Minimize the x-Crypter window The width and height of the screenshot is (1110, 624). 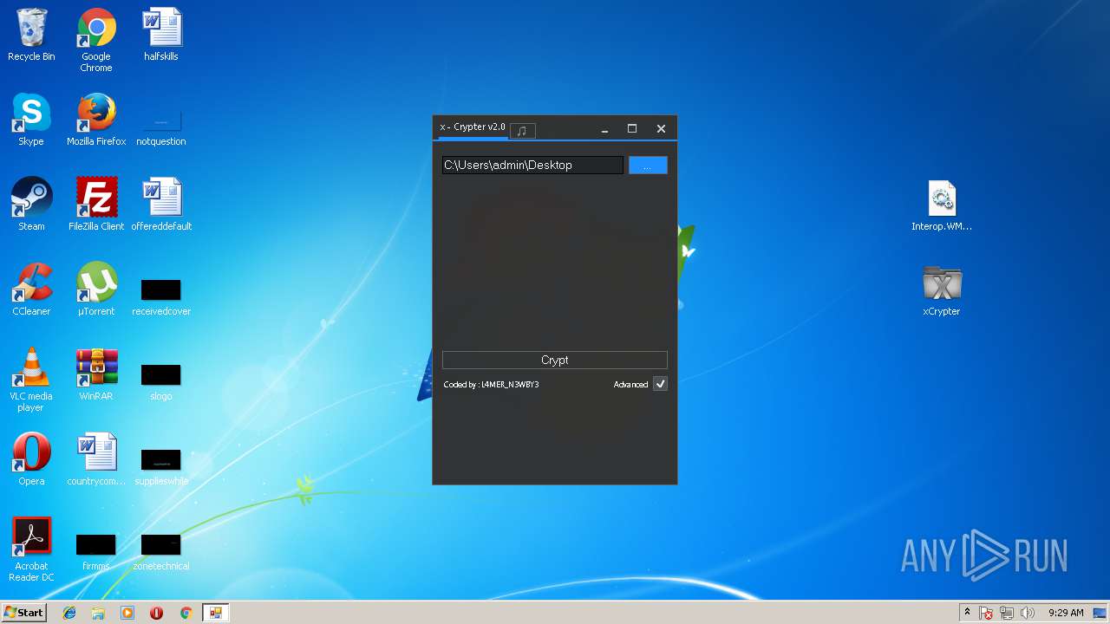coord(604,129)
